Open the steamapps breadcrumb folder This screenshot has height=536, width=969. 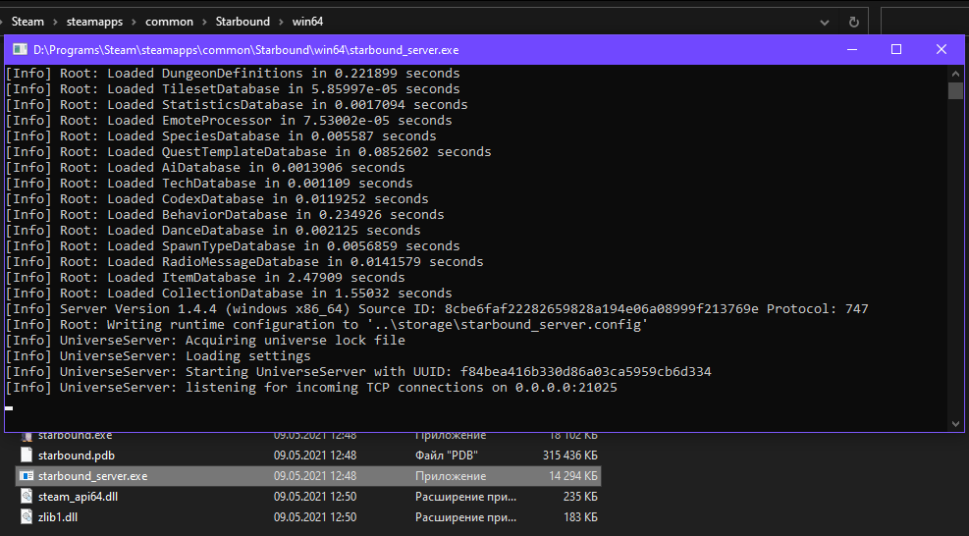click(94, 22)
